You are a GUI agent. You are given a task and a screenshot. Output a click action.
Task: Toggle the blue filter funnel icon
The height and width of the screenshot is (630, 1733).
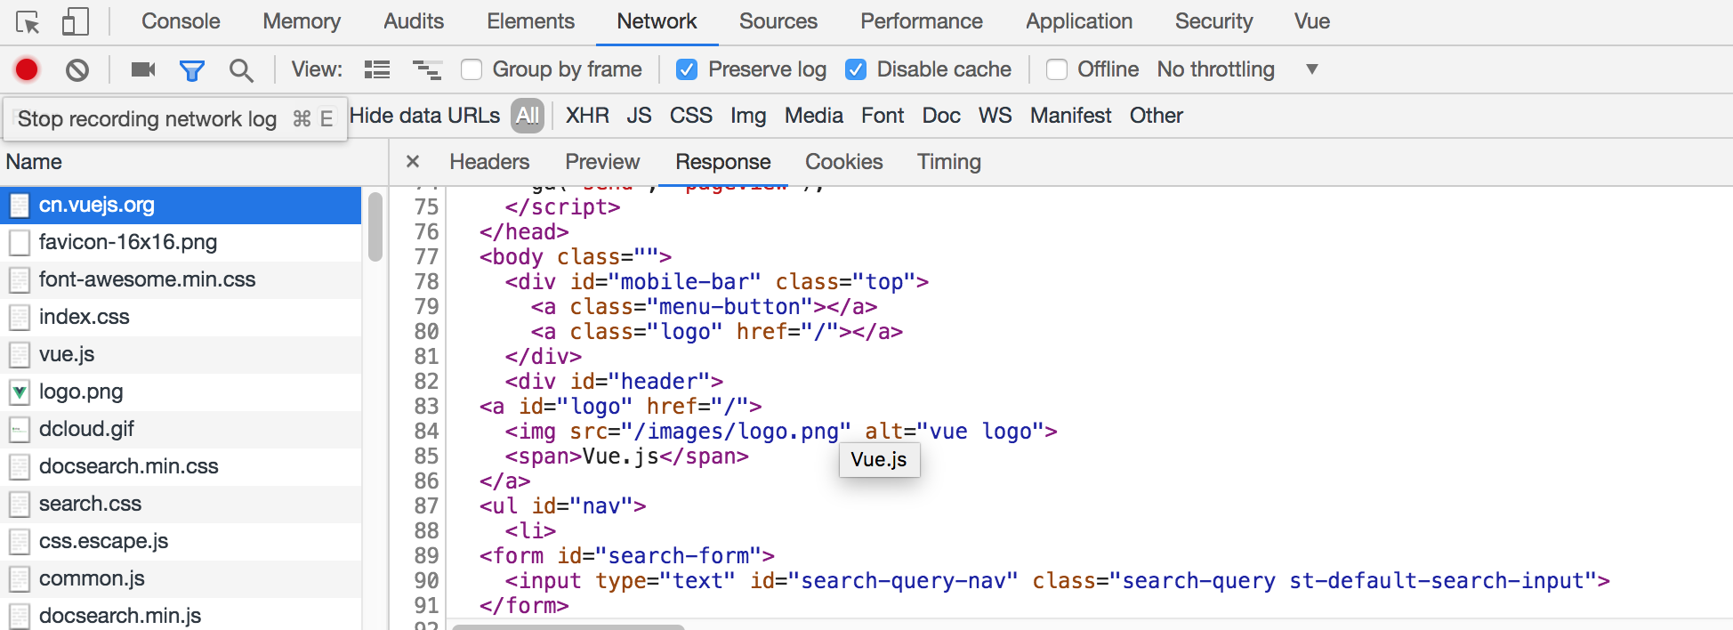[x=192, y=70]
